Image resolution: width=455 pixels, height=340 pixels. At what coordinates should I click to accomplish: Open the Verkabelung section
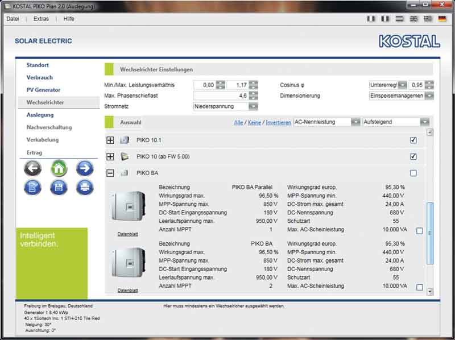pyautogui.click(x=43, y=140)
